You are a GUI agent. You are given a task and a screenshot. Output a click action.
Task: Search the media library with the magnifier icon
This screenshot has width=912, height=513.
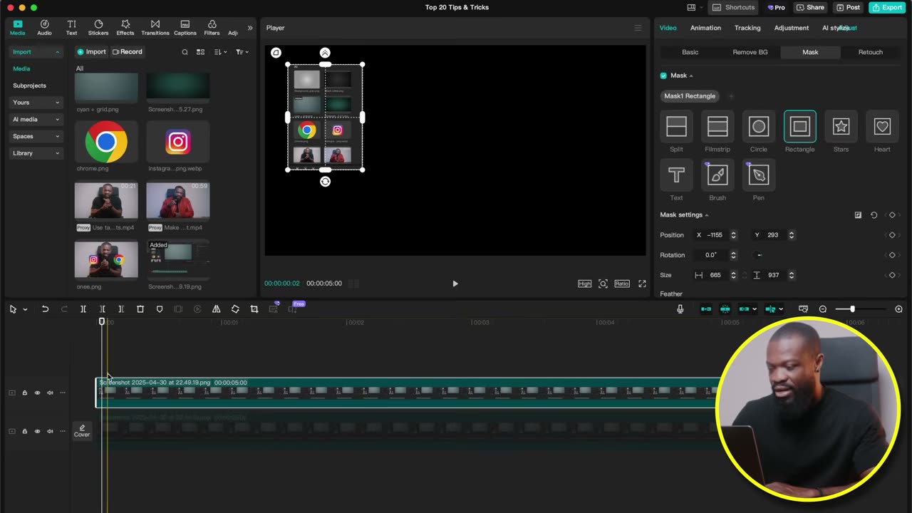pyautogui.click(x=185, y=52)
